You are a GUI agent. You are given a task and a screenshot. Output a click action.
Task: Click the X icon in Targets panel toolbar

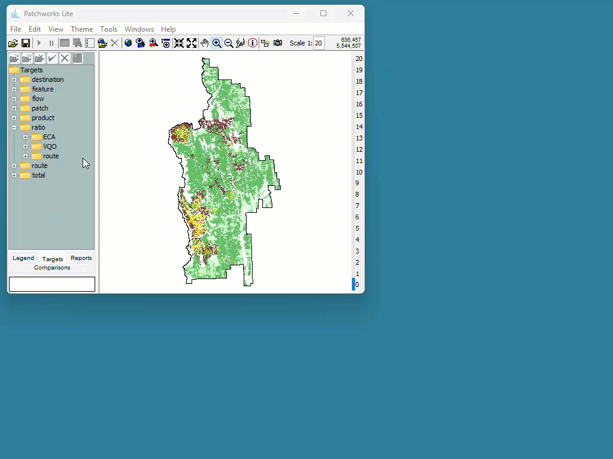(65, 59)
